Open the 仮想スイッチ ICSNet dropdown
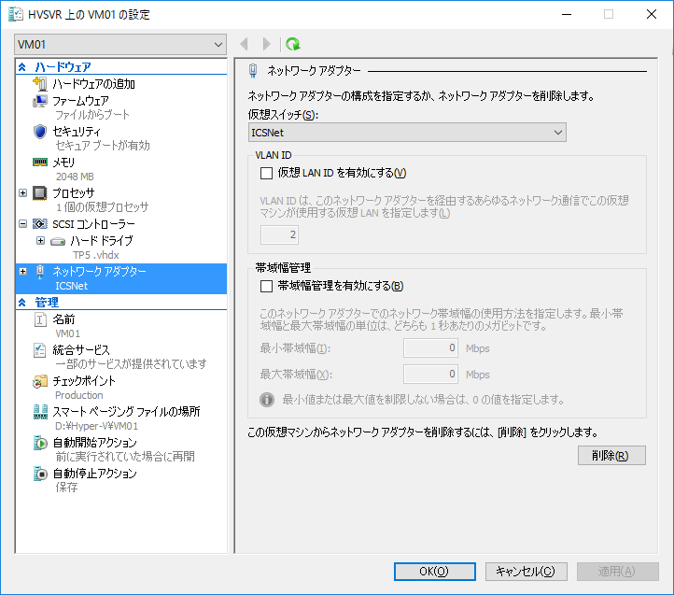 point(407,133)
